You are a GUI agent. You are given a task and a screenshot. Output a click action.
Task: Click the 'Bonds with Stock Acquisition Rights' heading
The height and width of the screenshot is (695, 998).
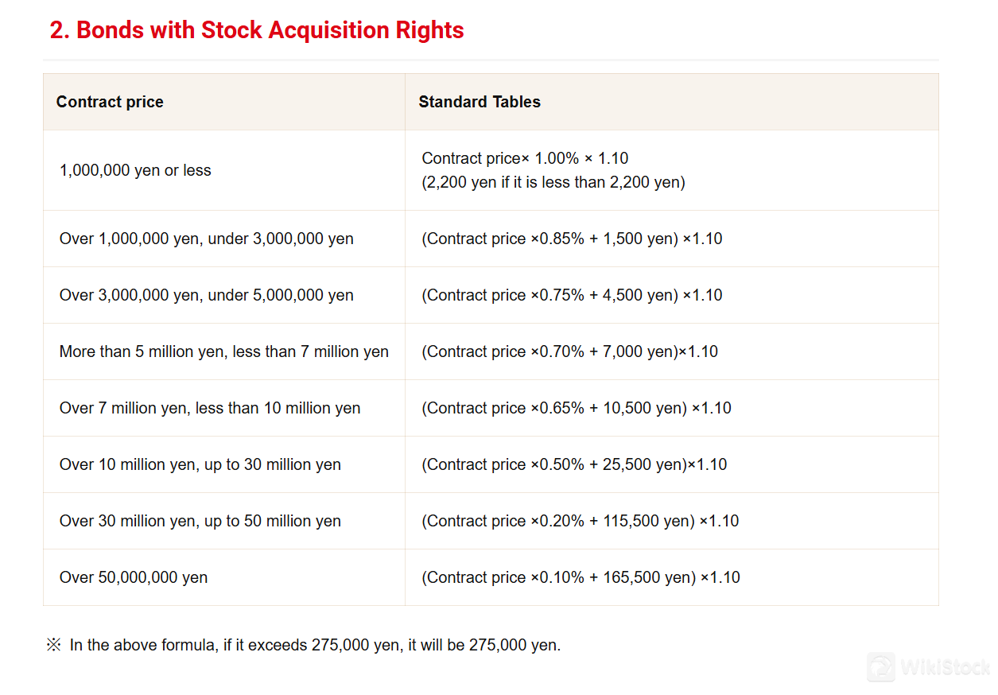[x=257, y=30]
